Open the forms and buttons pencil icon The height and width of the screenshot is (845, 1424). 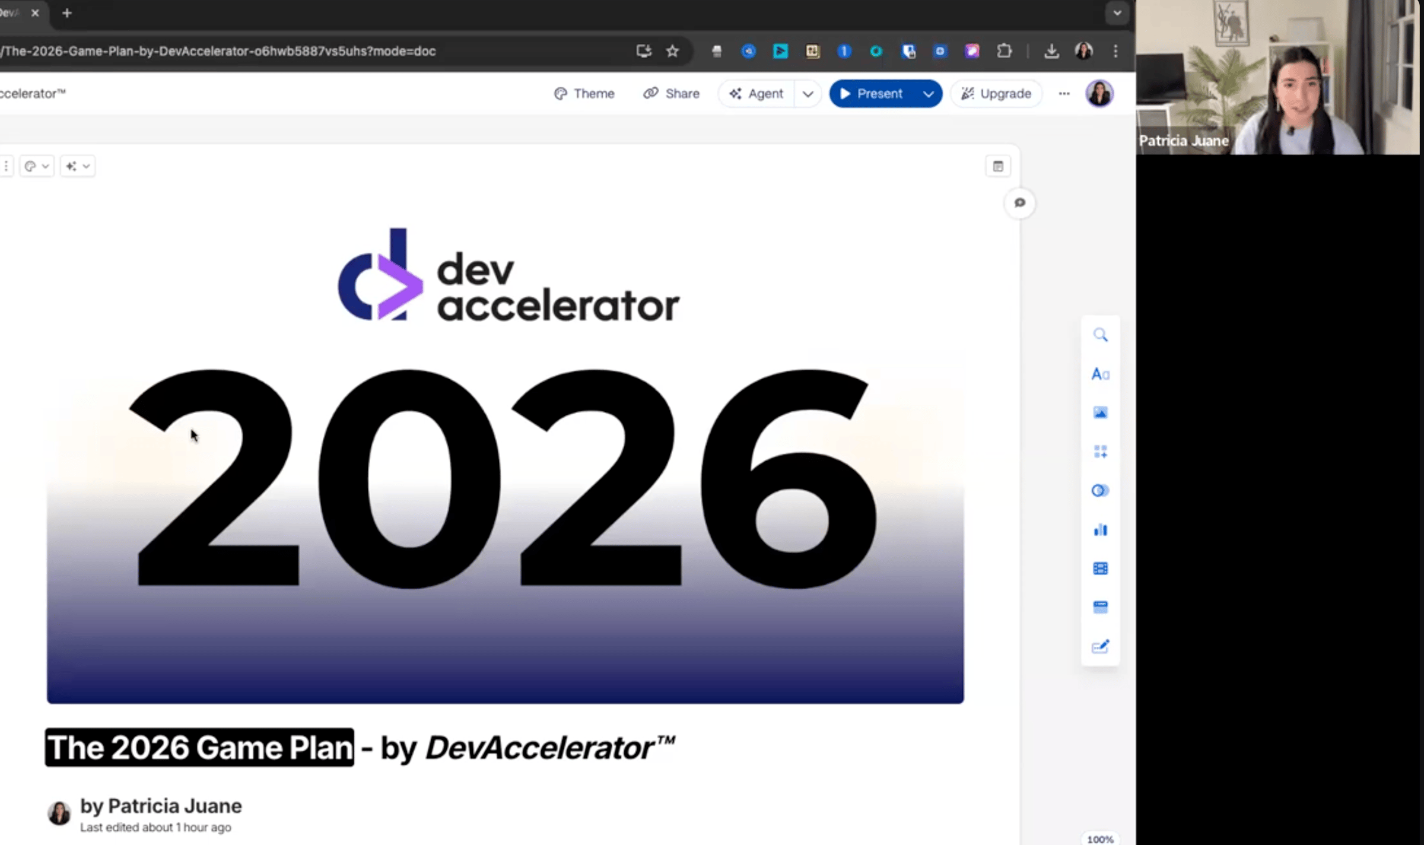click(1100, 646)
